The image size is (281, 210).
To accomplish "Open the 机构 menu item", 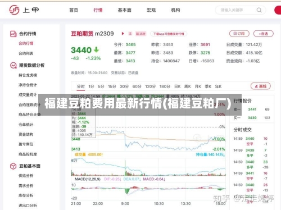I will coord(175,10).
